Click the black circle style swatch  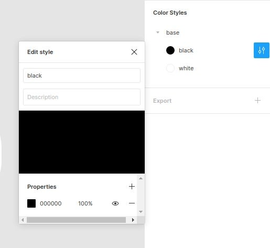[170, 50]
